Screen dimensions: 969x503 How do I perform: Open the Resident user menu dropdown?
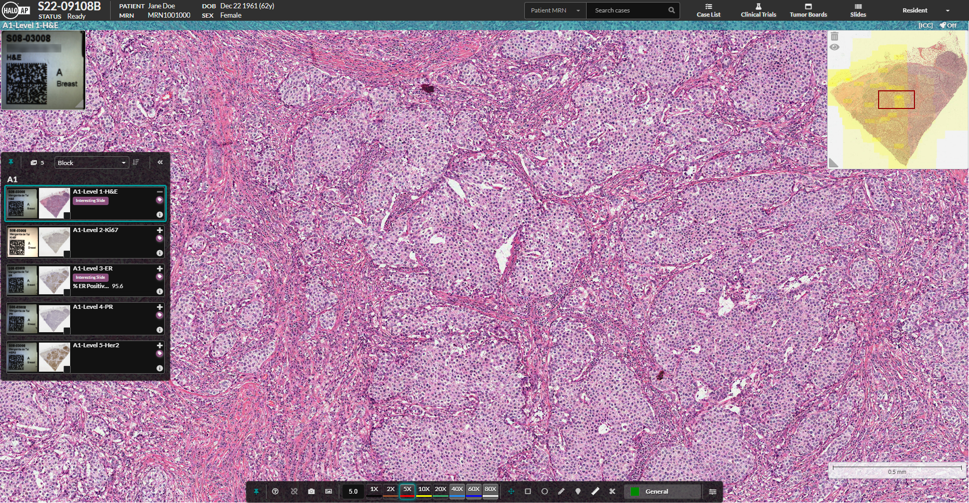point(926,10)
